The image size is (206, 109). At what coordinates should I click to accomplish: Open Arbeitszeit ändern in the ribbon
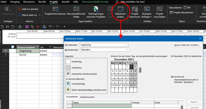pos(120,12)
